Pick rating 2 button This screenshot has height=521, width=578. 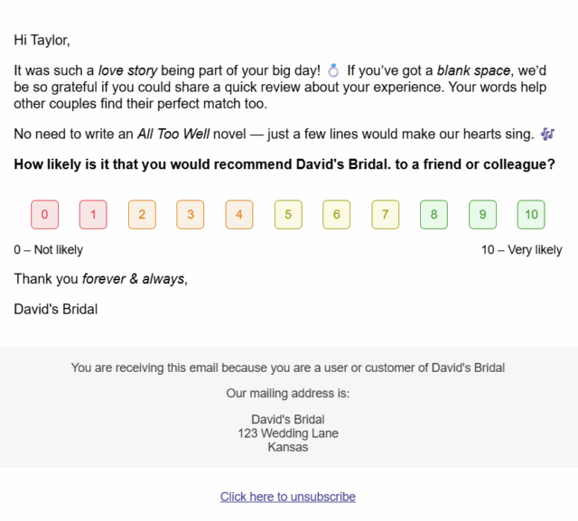coord(142,215)
